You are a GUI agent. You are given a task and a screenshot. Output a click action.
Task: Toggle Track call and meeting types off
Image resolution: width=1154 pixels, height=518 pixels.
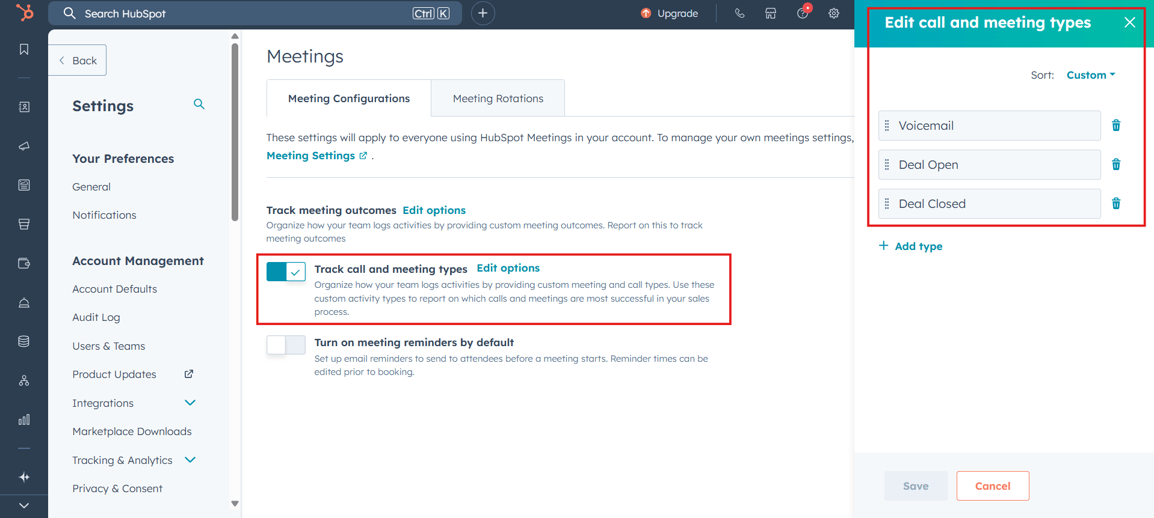pyautogui.click(x=286, y=272)
